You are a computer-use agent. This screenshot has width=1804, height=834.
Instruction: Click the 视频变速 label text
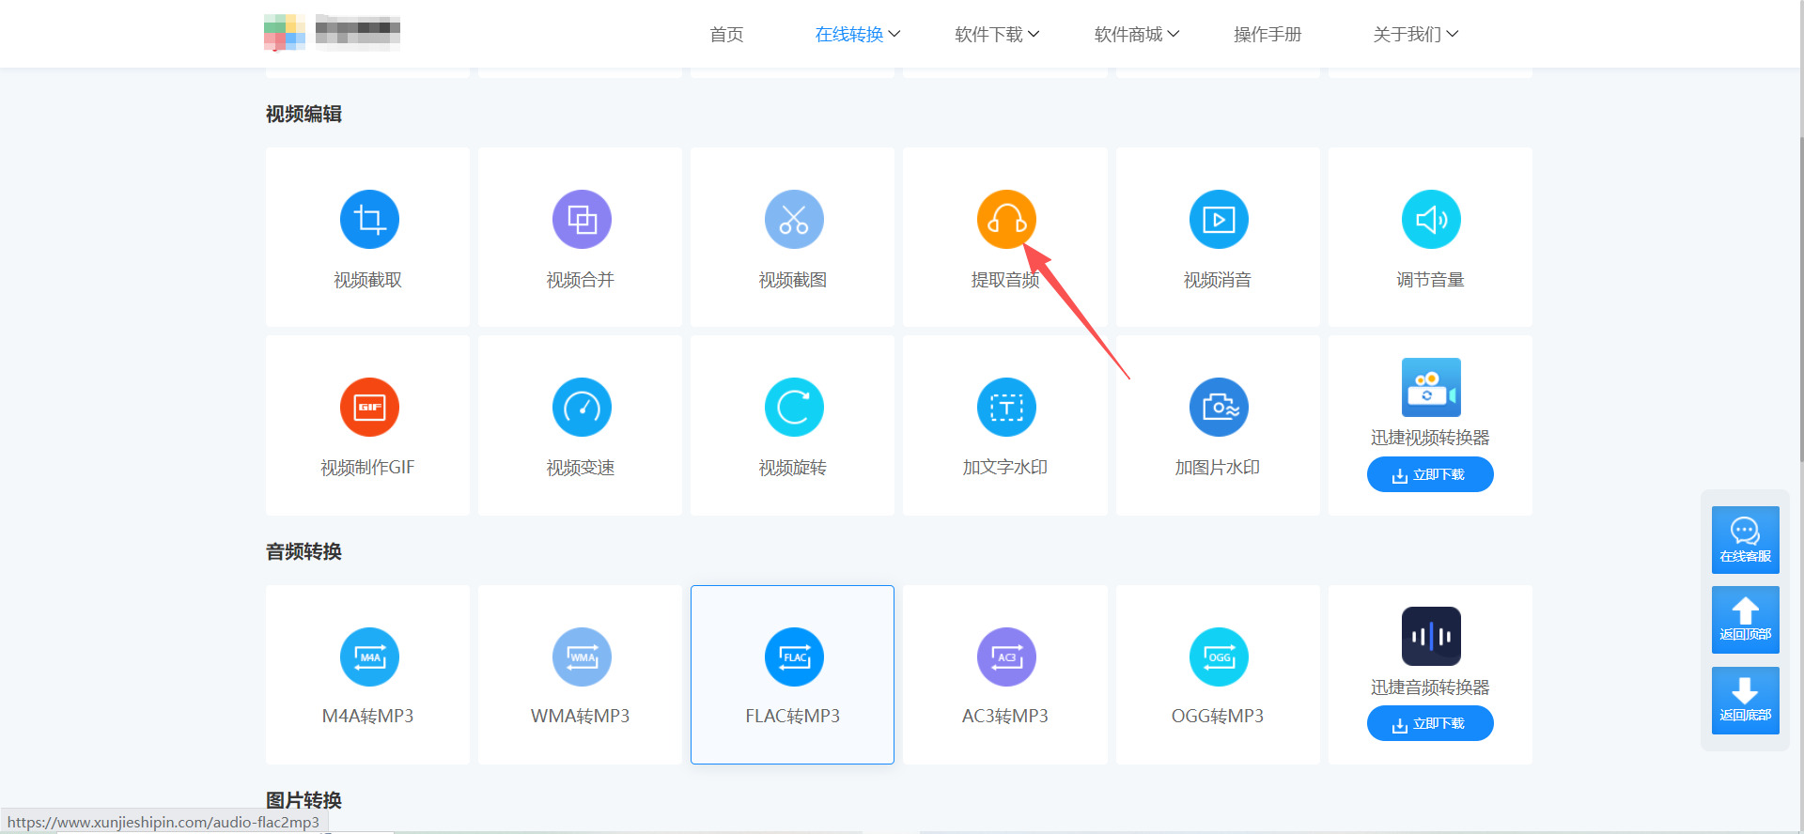pyautogui.click(x=581, y=468)
